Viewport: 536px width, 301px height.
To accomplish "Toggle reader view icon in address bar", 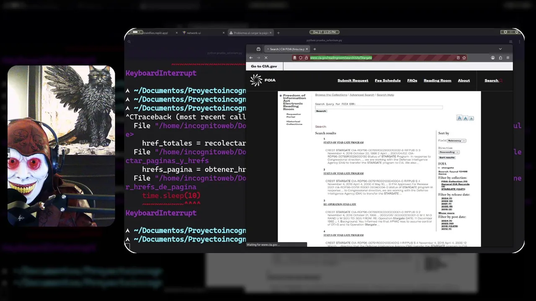I will tap(458, 58).
